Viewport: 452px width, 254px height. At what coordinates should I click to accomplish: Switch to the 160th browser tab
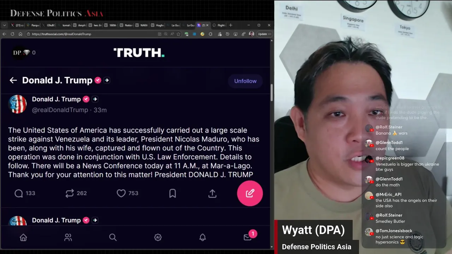111,25
